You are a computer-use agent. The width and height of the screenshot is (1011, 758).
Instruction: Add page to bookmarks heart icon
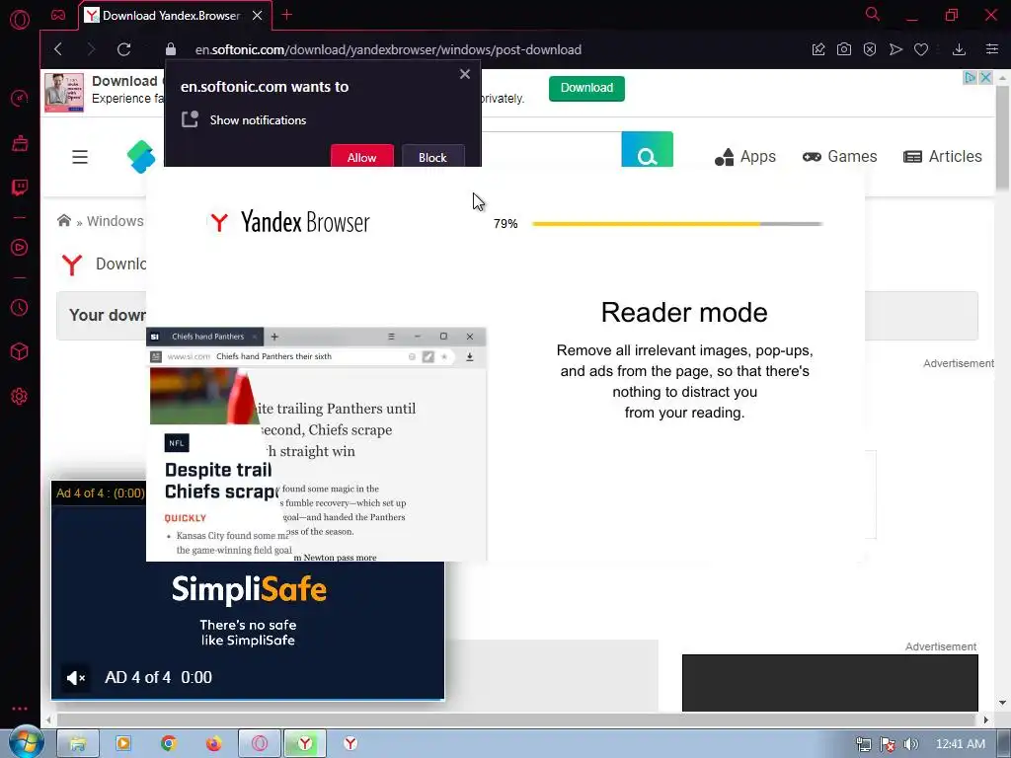[x=921, y=49]
